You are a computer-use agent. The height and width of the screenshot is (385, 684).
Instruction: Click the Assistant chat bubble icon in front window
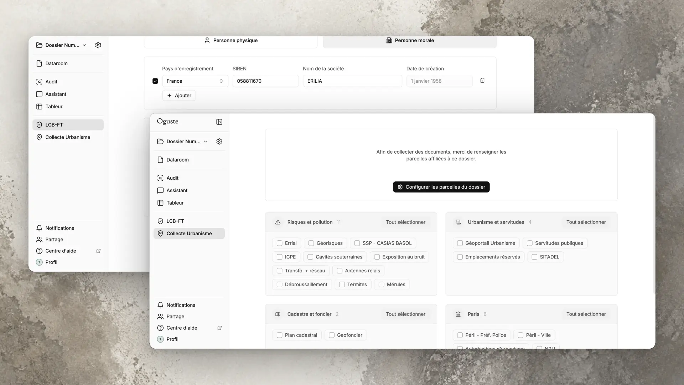pyautogui.click(x=160, y=190)
